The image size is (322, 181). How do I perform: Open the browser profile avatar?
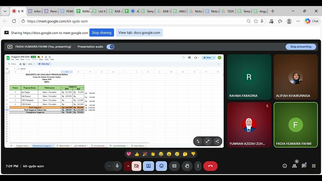289,21
